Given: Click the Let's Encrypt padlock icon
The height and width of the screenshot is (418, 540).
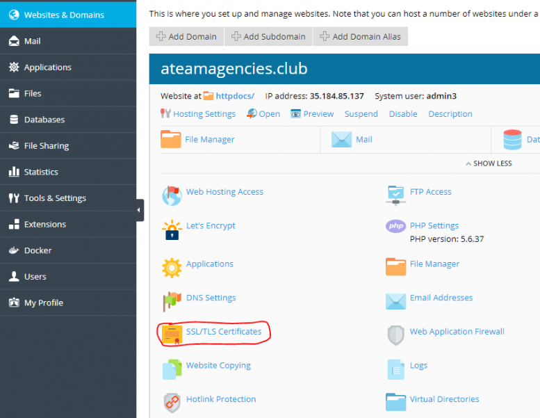Looking at the screenshot, I should click(x=172, y=229).
